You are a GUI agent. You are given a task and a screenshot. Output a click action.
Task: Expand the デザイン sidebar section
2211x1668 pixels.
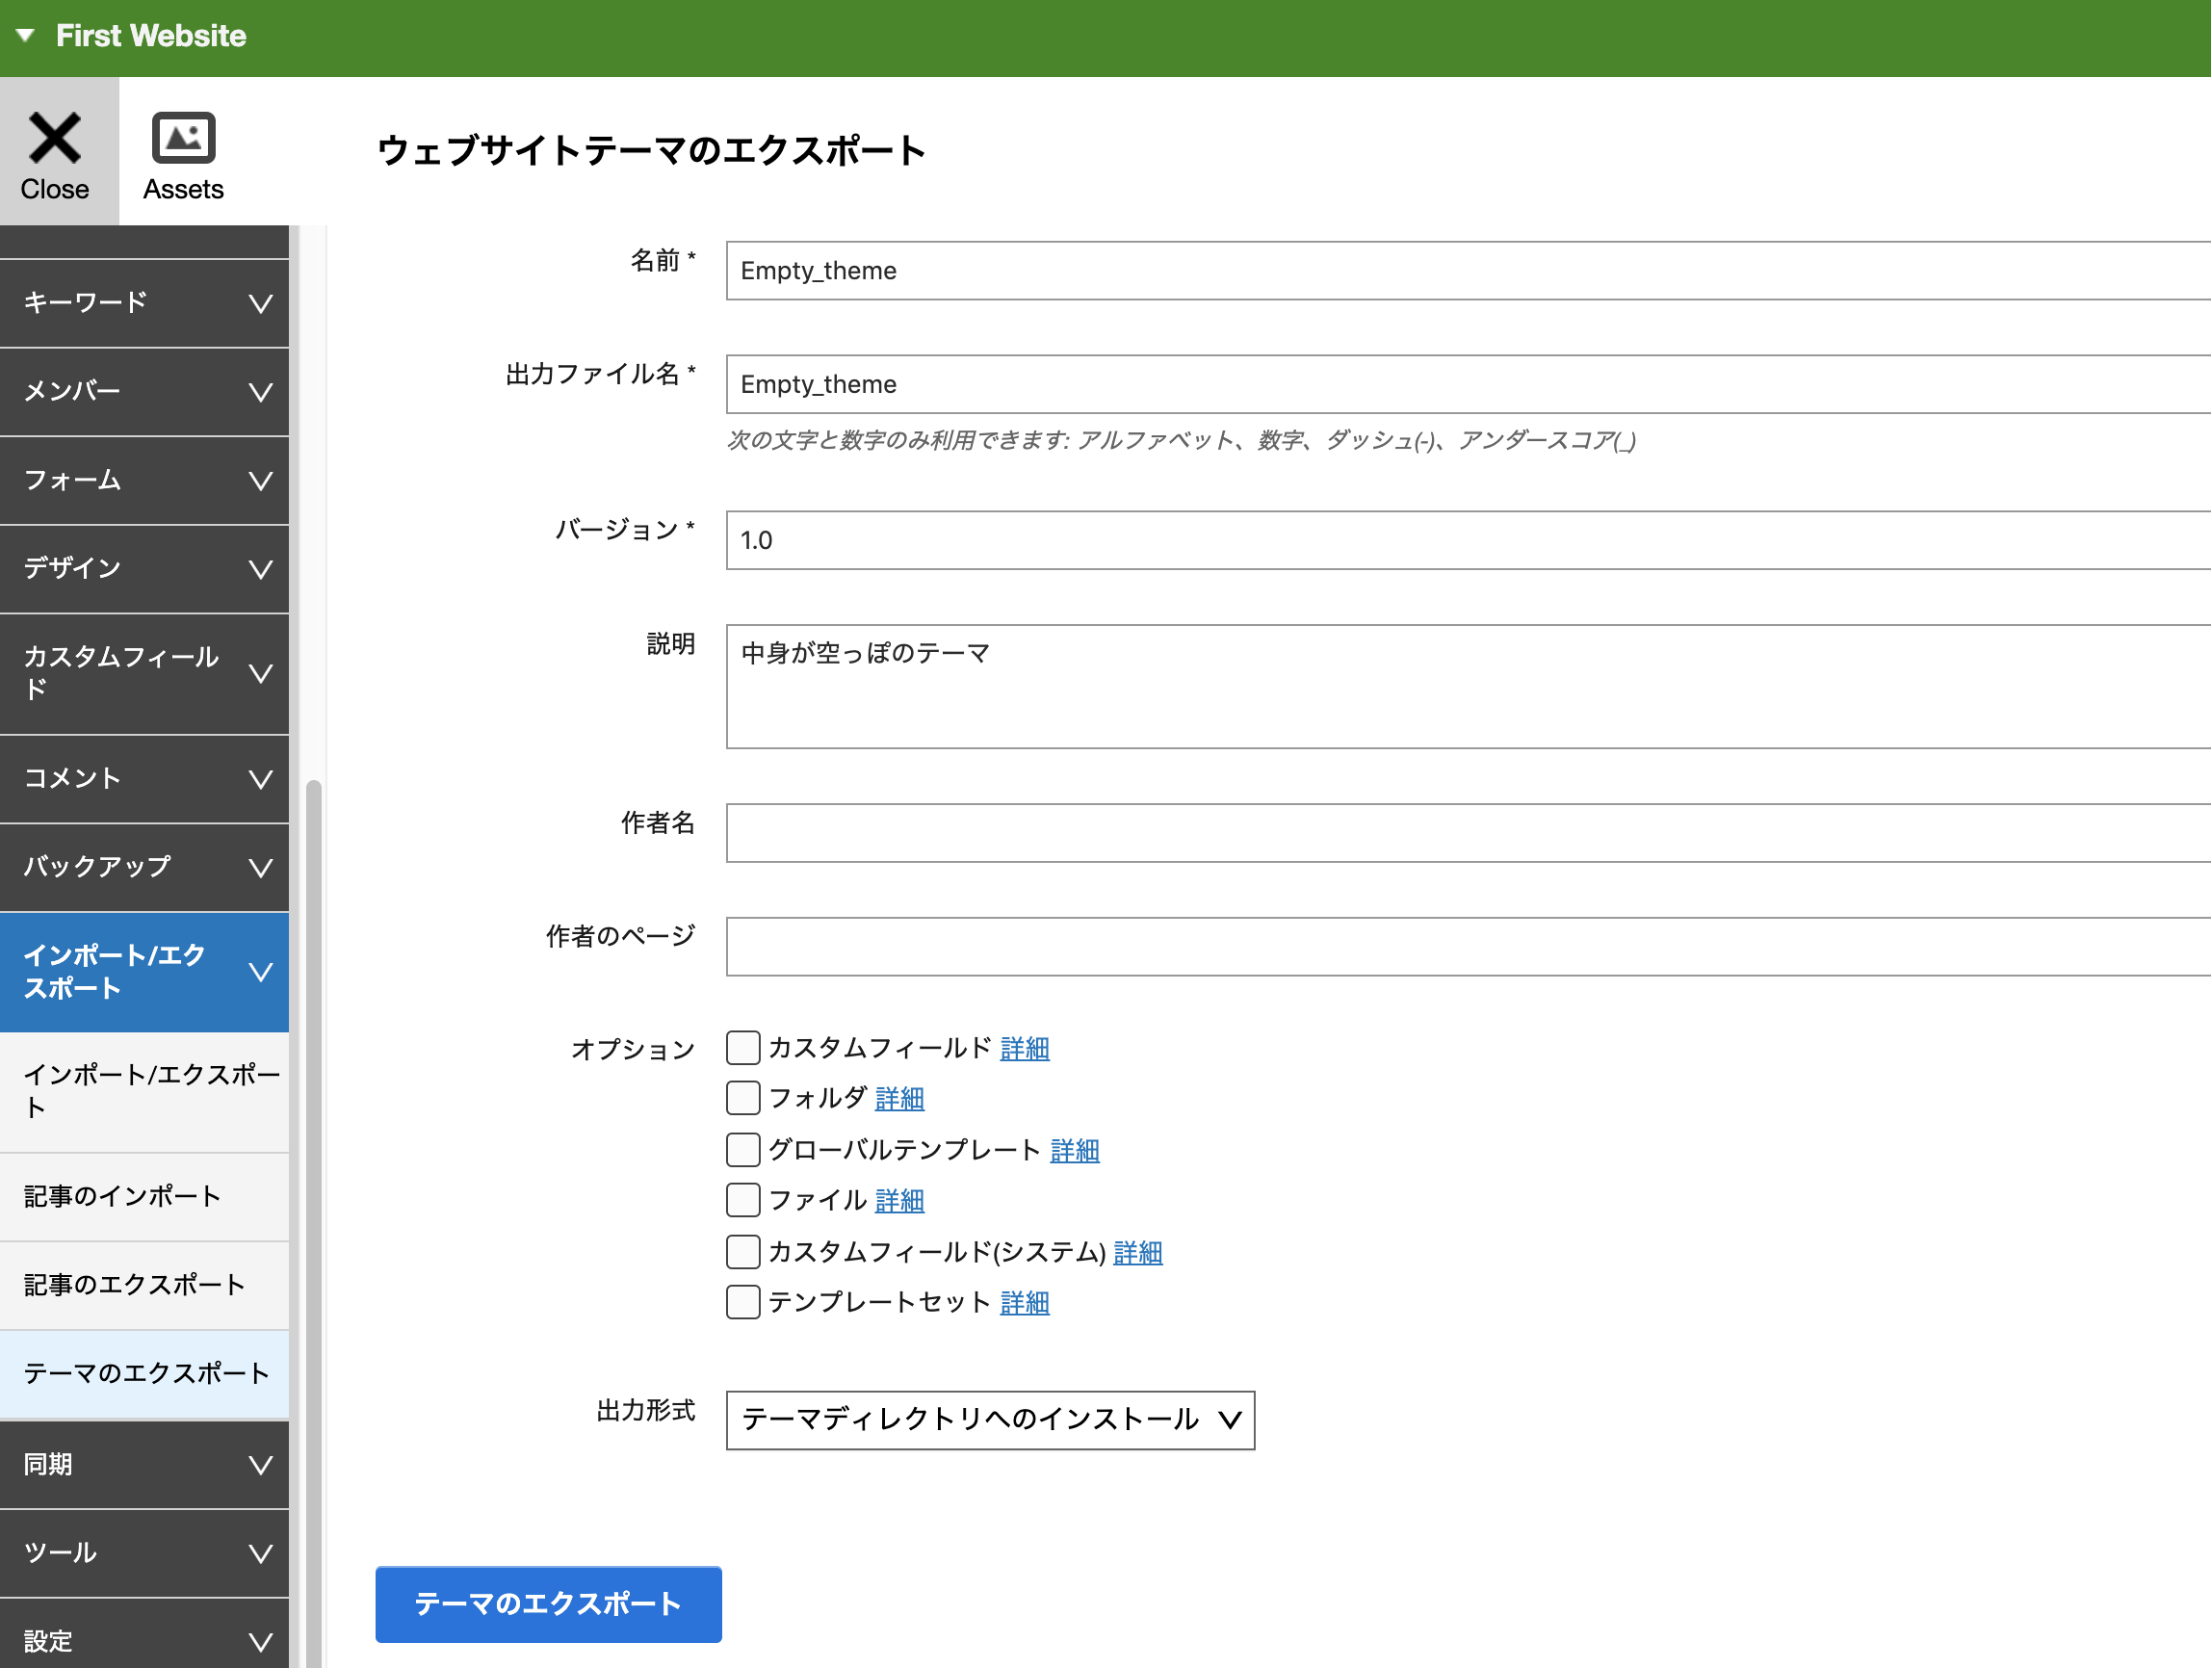[143, 567]
